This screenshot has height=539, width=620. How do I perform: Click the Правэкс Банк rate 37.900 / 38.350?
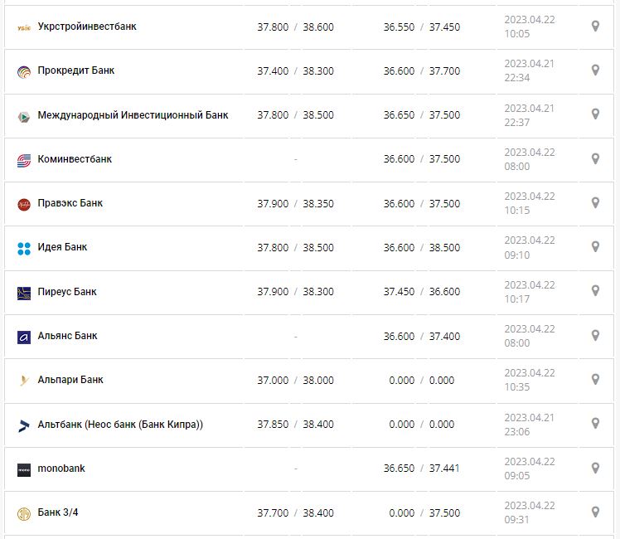(295, 203)
